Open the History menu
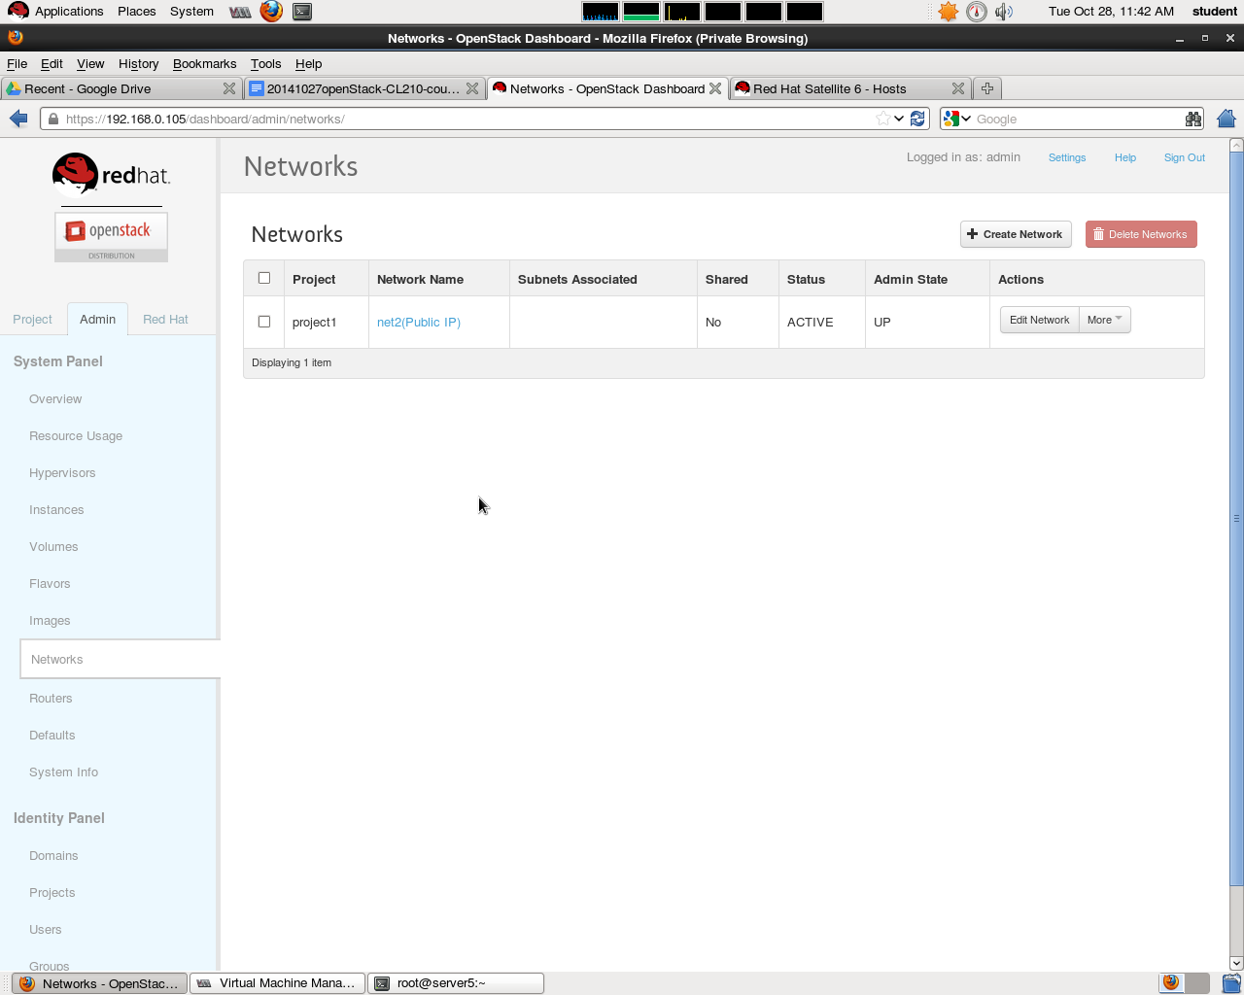Screen dimensions: 1244x995 [x=138, y=63]
